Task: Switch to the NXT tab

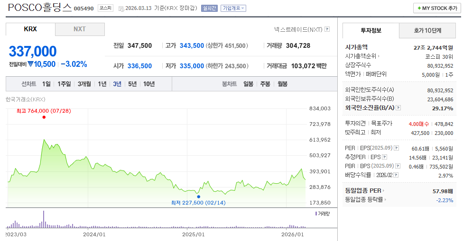Action: [80, 29]
